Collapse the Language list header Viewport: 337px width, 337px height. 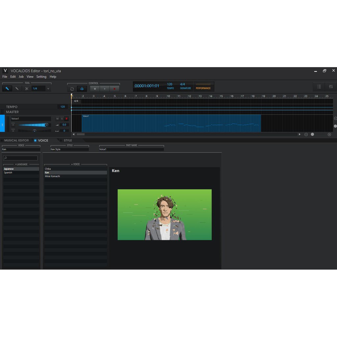[x=21, y=164]
